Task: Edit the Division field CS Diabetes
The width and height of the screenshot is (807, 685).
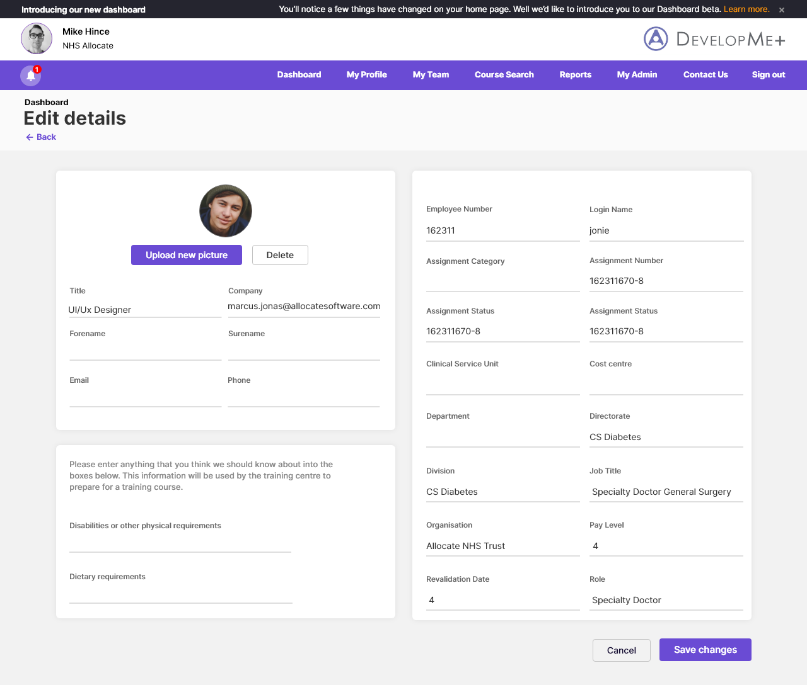Action: tap(503, 492)
